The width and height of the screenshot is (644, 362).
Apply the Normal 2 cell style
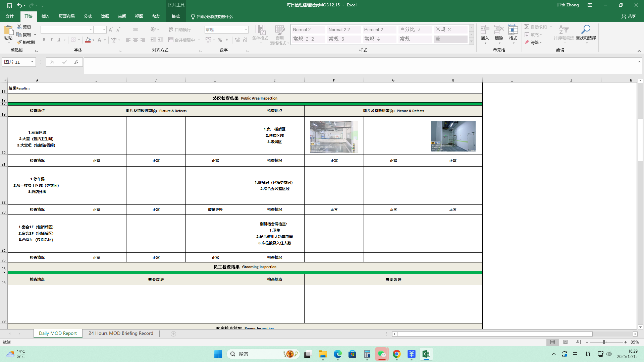(x=308, y=29)
